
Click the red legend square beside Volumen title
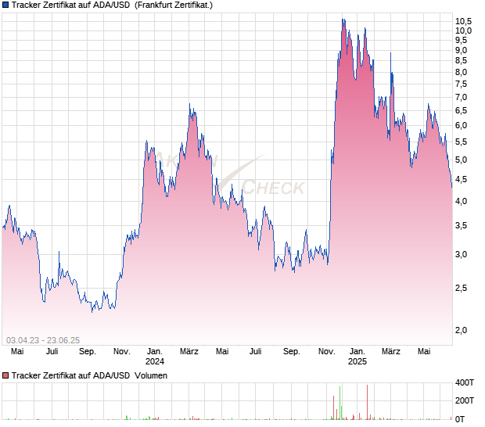point(5,376)
